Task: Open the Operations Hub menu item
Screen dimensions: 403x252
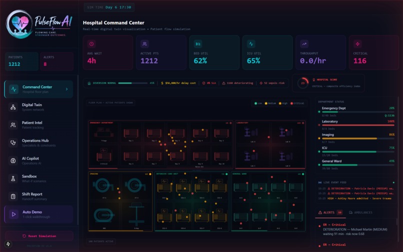Action: tap(39, 142)
